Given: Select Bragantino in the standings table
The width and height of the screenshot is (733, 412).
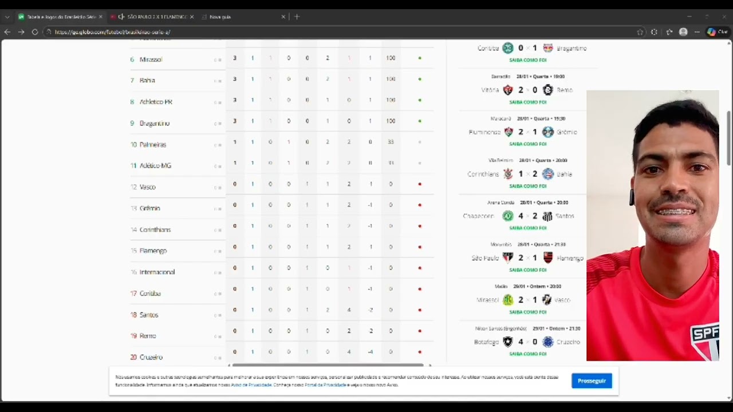Looking at the screenshot, I should [155, 123].
